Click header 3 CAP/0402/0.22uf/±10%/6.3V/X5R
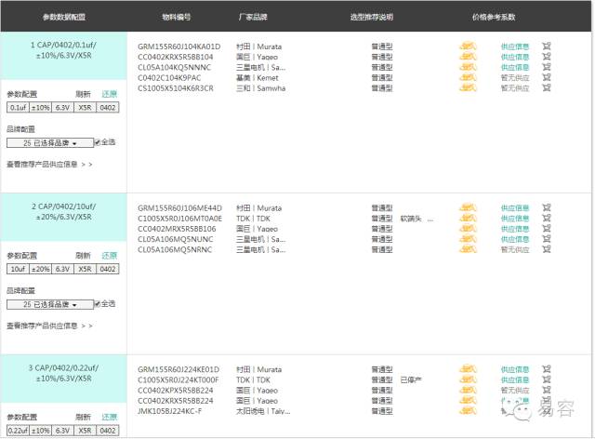Image resolution: width=595 pixels, height=439 pixels. (64, 373)
